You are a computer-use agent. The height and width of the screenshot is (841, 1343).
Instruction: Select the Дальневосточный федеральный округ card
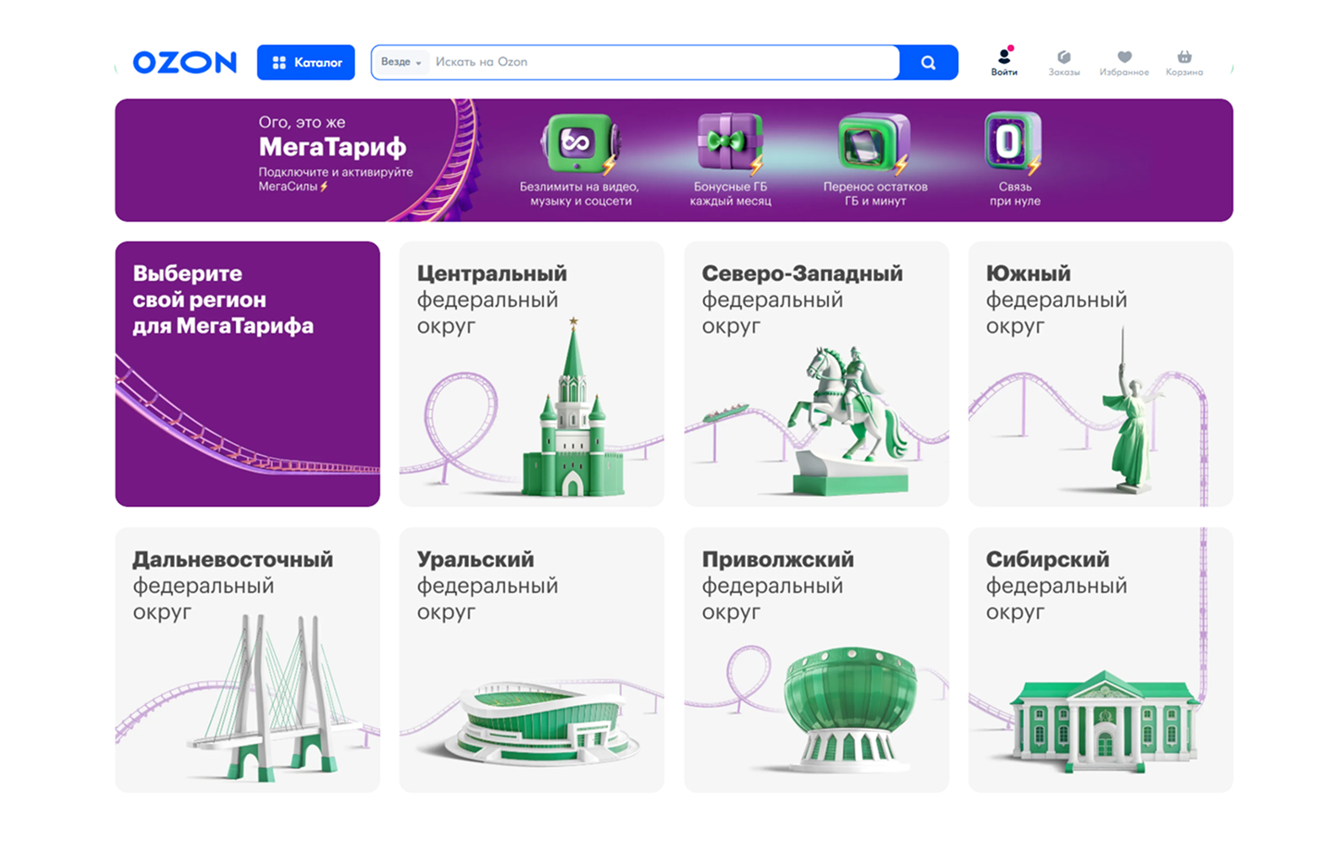tap(248, 660)
